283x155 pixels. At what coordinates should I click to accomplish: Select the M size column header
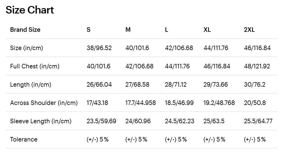(128, 30)
